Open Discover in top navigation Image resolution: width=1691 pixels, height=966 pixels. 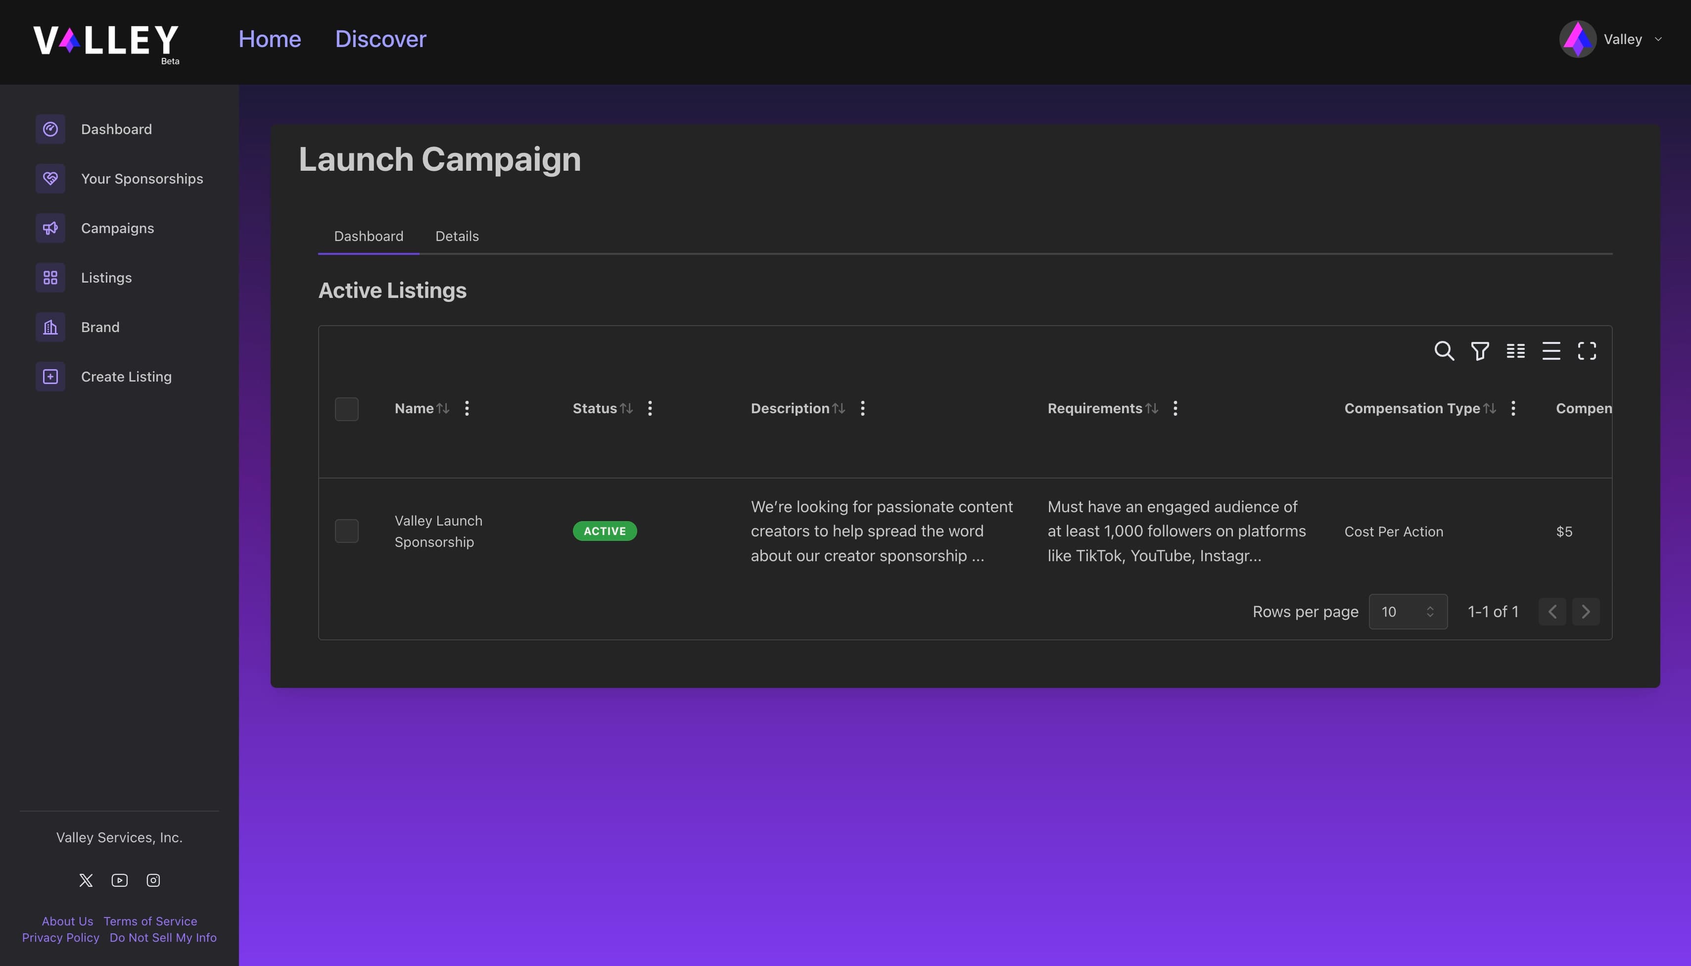tap(380, 39)
